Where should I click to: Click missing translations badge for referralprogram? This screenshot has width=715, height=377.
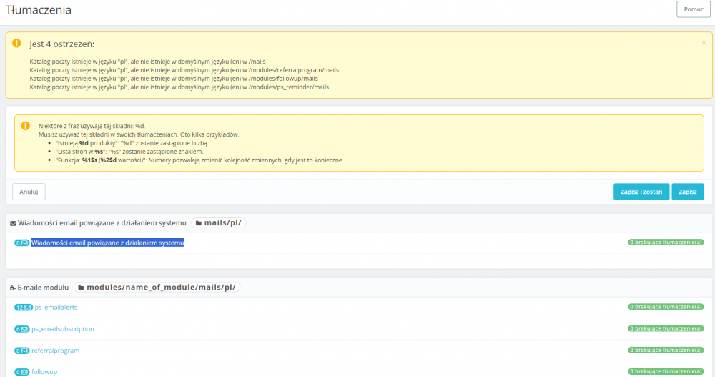coord(666,350)
